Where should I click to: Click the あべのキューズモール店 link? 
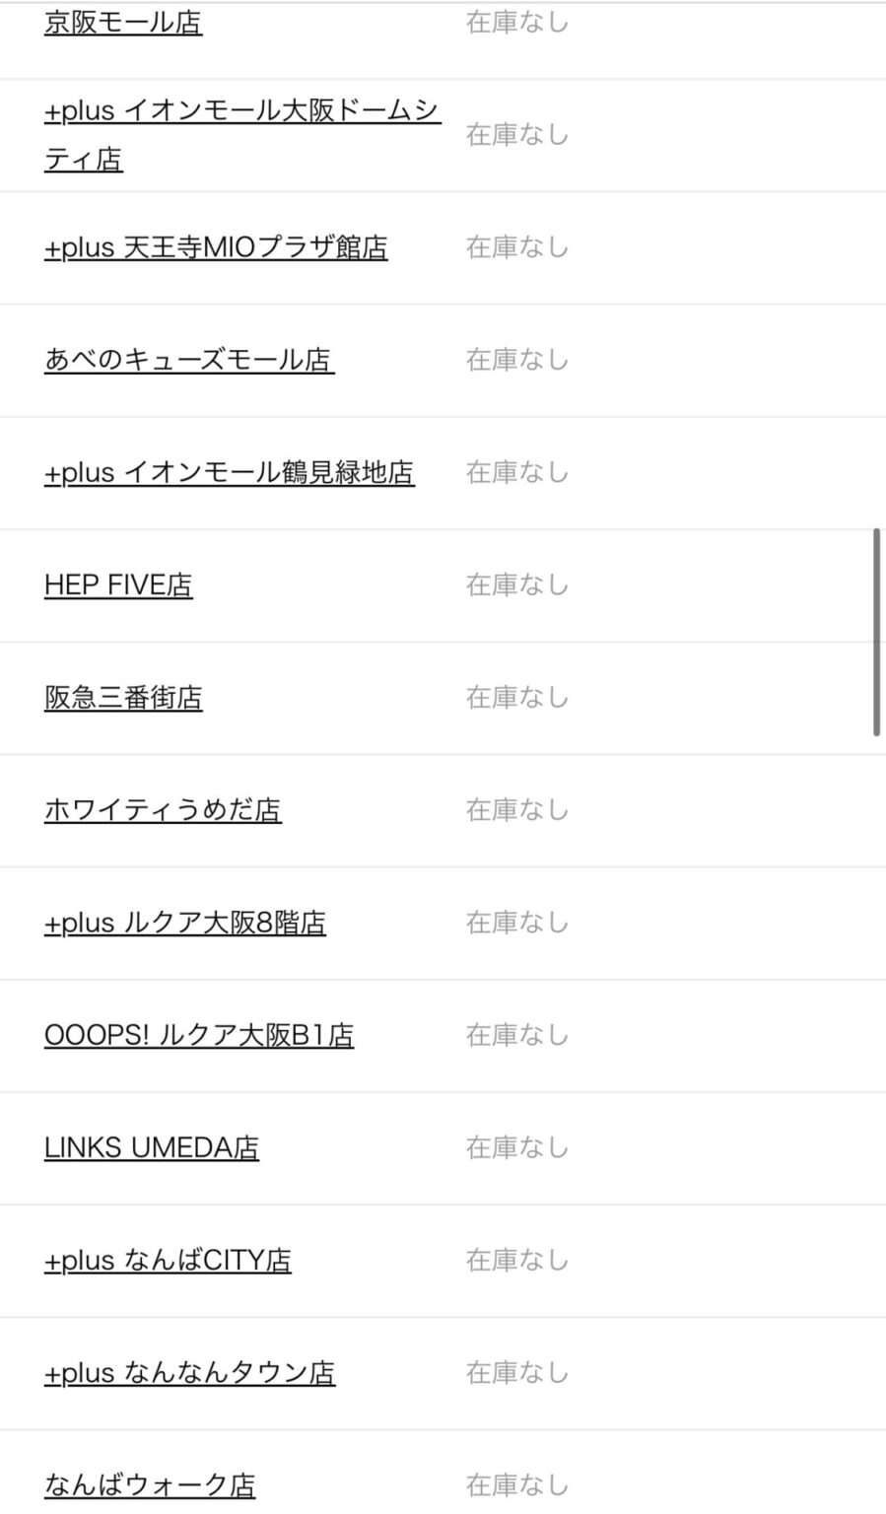(x=189, y=360)
